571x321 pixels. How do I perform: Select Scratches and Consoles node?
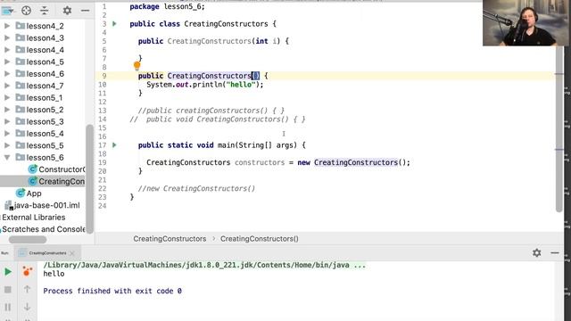tap(44, 229)
